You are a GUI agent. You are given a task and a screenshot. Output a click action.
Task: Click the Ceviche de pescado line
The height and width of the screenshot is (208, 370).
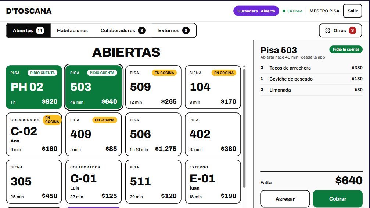coord(311,79)
